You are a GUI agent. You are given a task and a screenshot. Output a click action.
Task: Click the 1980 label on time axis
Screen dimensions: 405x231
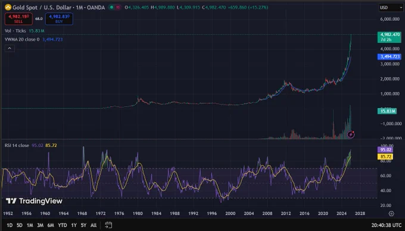coord(138,214)
